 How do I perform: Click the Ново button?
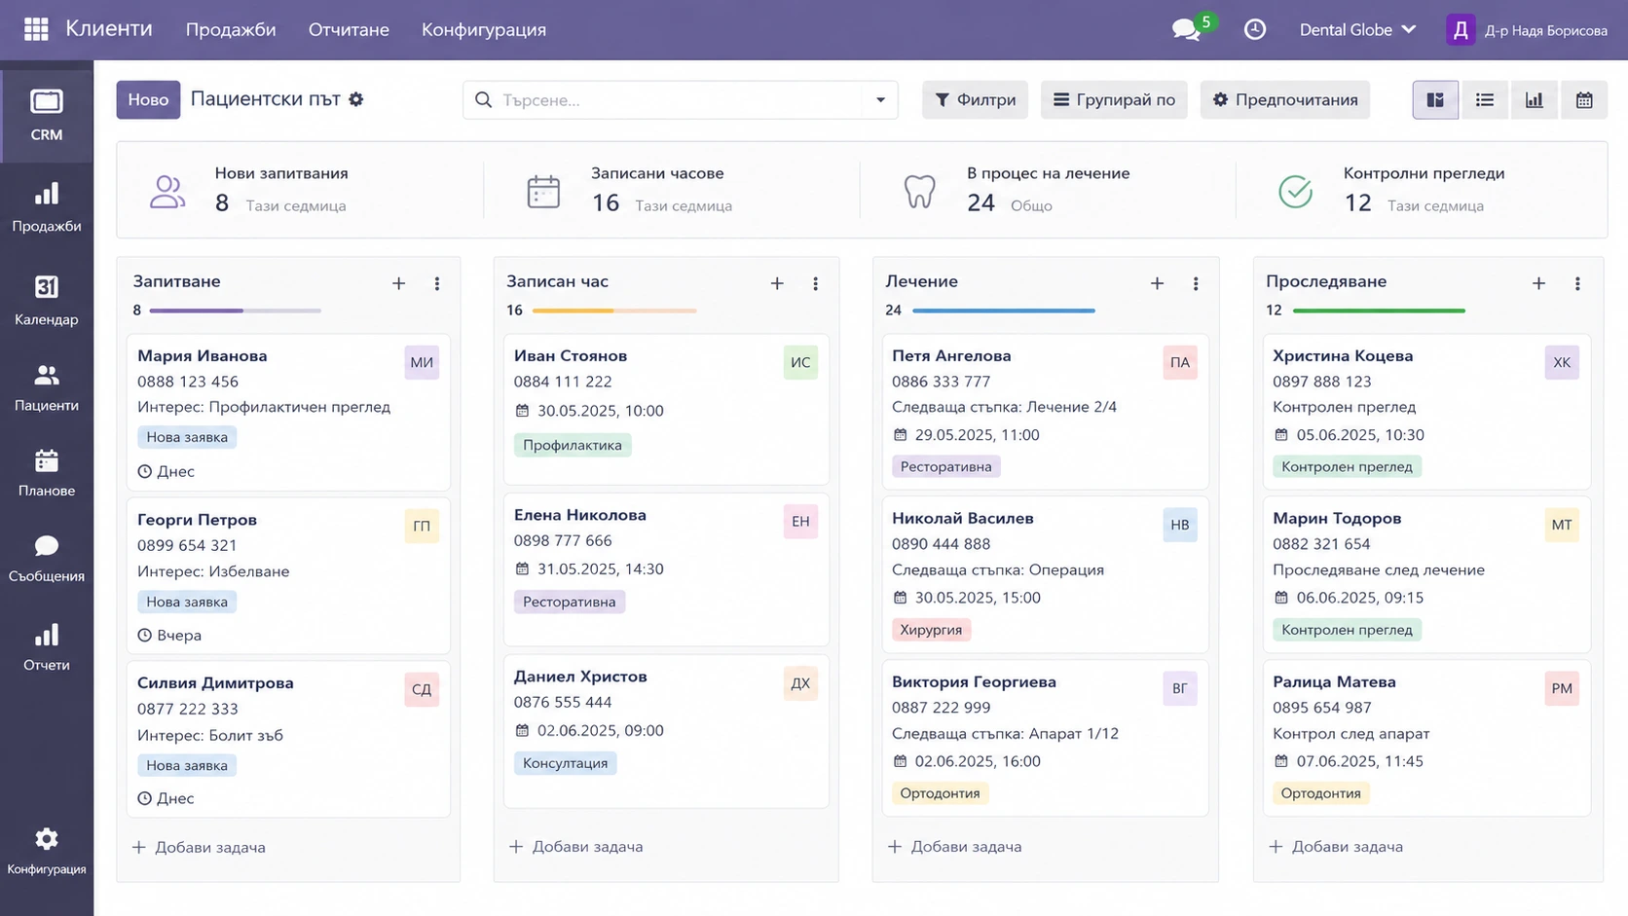(148, 99)
